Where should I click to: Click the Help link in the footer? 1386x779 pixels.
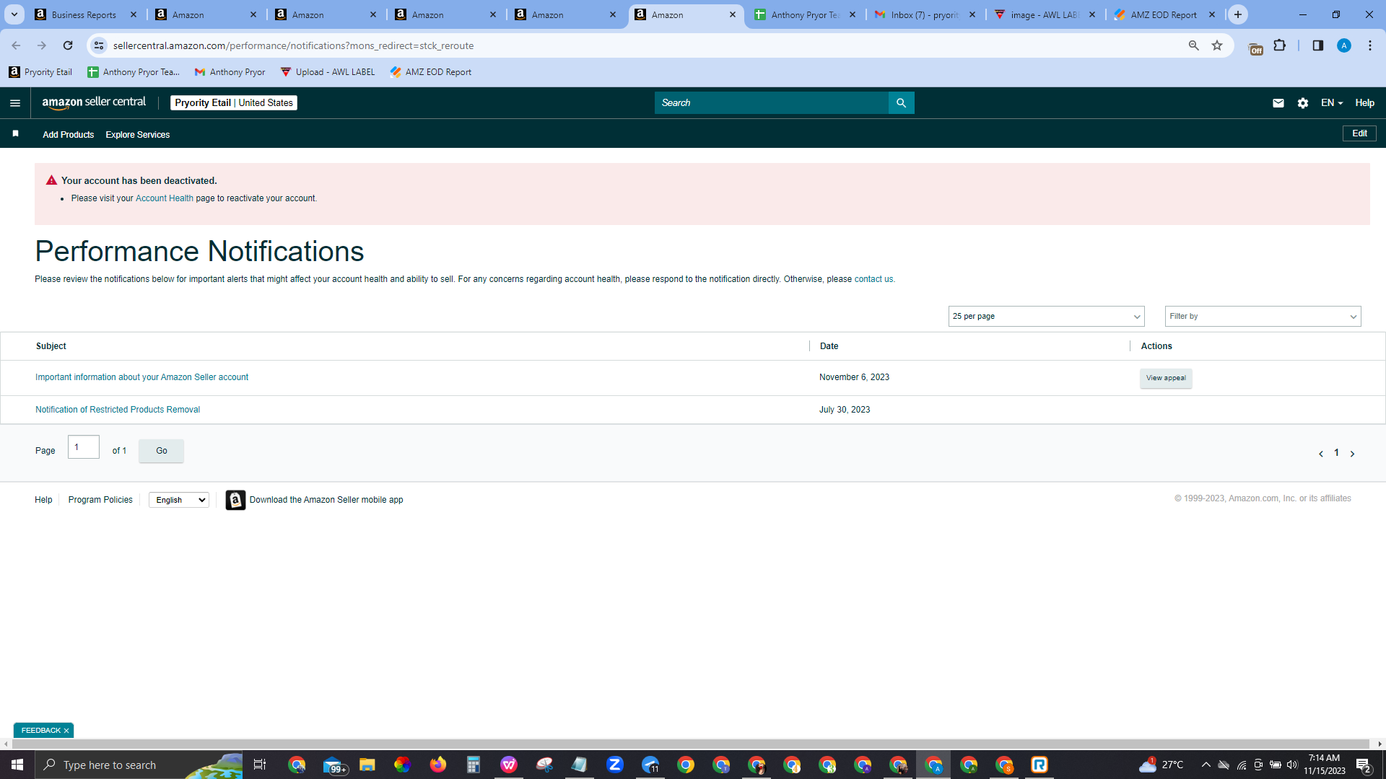tap(43, 500)
